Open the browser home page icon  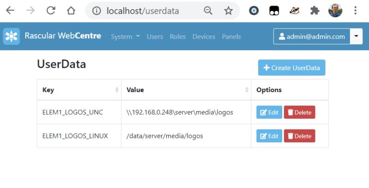tap(71, 11)
